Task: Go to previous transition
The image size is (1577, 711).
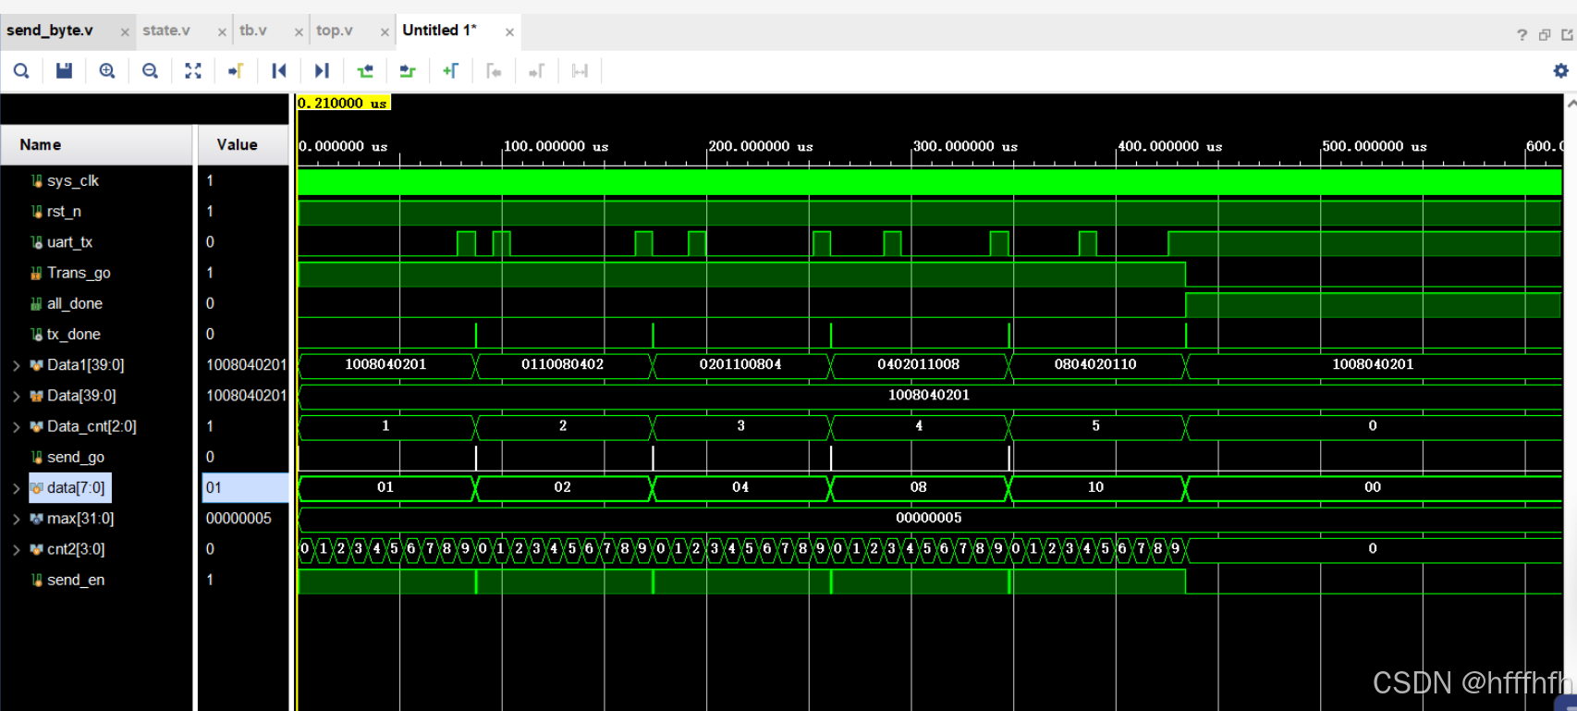Action: click(365, 71)
